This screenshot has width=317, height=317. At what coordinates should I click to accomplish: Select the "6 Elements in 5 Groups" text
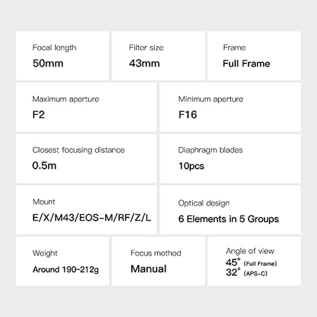229,219
